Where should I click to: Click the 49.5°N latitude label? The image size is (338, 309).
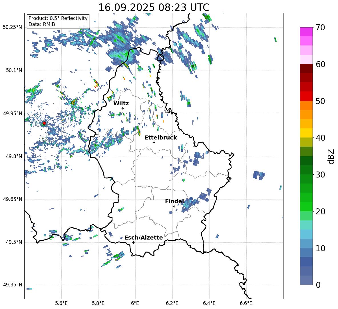click(14, 242)
